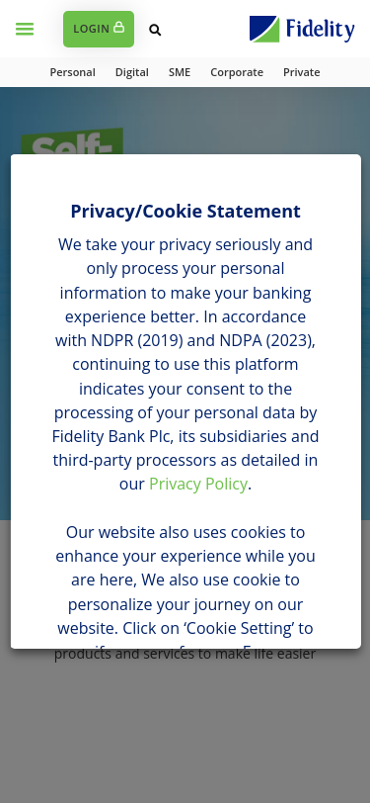
Task: Switch to the Digital tab
Action: pyautogui.click(x=132, y=72)
